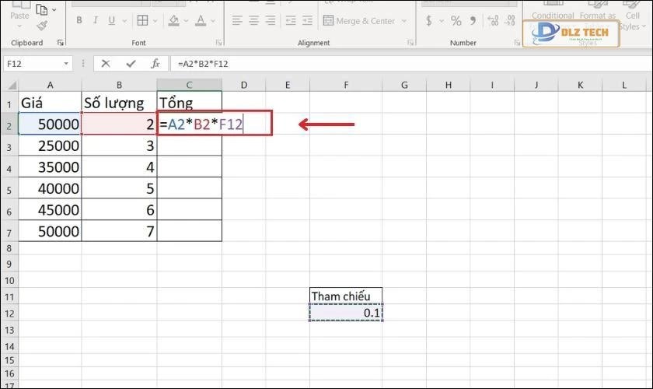Expand the Name Box dropdown arrow
The height and width of the screenshot is (389, 653).
pyautogui.click(x=66, y=64)
